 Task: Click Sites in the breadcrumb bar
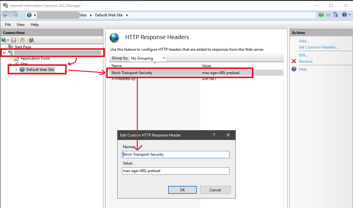tap(83, 15)
